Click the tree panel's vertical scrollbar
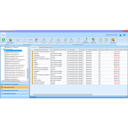The width and height of the screenshot is (128, 128). 27,63
